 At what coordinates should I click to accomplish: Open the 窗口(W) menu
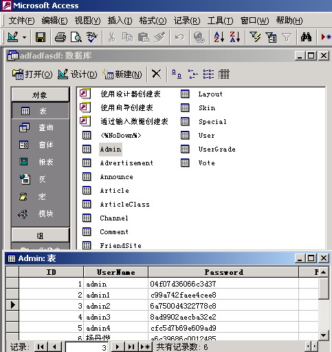(254, 21)
